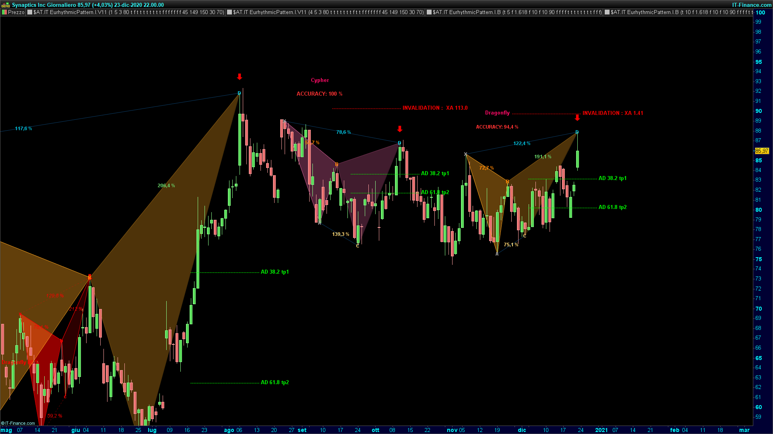Image resolution: width=773 pixels, height=434 pixels.
Task: Click 2021 marker on the time axis
Action: pyautogui.click(x=601, y=430)
